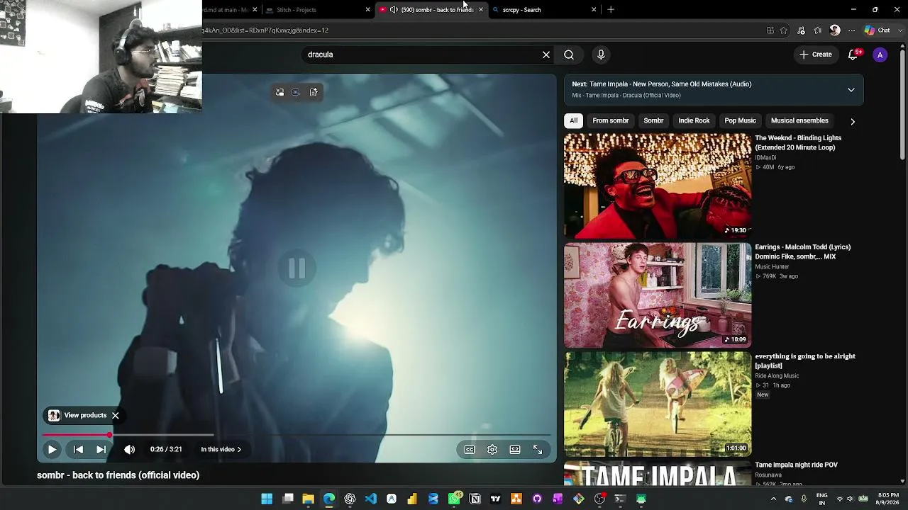Viewport: 908px width, 510px height.
Task: Close the Stitch - Projects browser tab
Action: [x=367, y=10]
